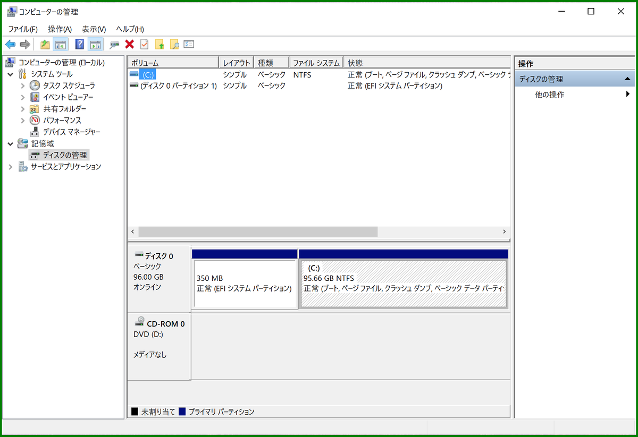Click the drive with magnifier toolbar icon
The image size is (638, 437).
(x=114, y=45)
